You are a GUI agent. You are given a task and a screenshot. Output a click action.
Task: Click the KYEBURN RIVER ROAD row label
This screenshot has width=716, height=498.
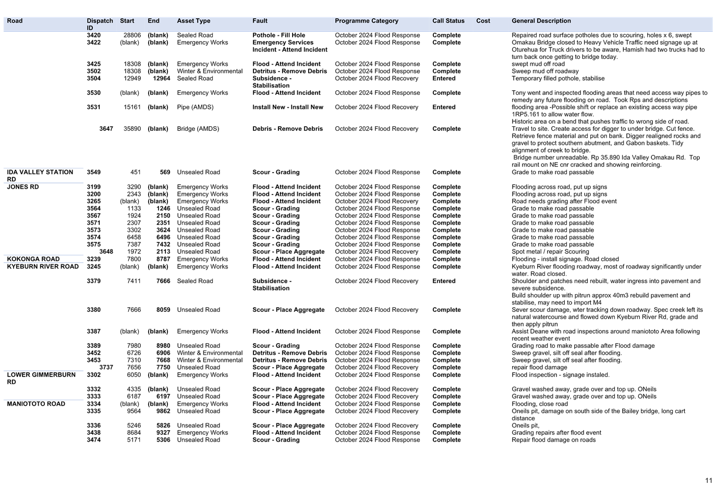(x=42, y=266)
